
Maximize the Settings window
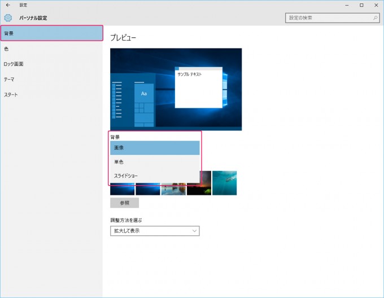361,5
